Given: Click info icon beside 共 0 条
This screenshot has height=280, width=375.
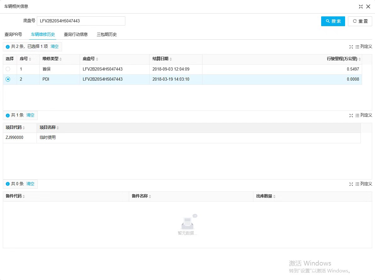Looking at the screenshot, I should pyautogui.click(x=8, y=184).
